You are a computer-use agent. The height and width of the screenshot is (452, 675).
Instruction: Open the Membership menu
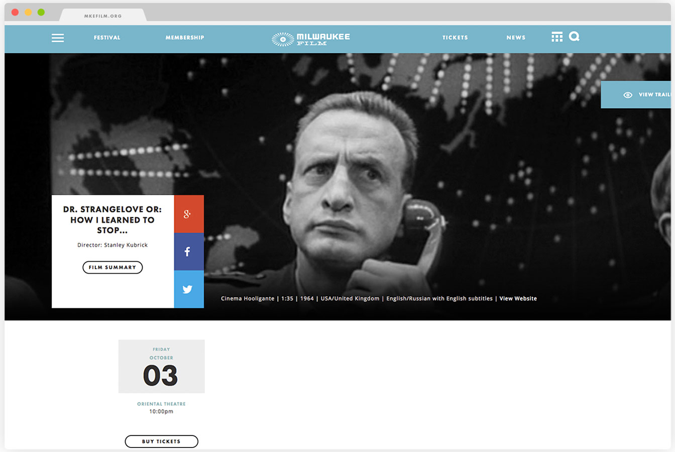point(185,38)
